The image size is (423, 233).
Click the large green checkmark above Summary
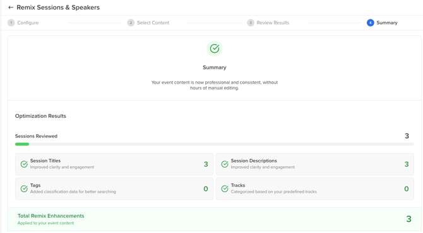(215, 48)
